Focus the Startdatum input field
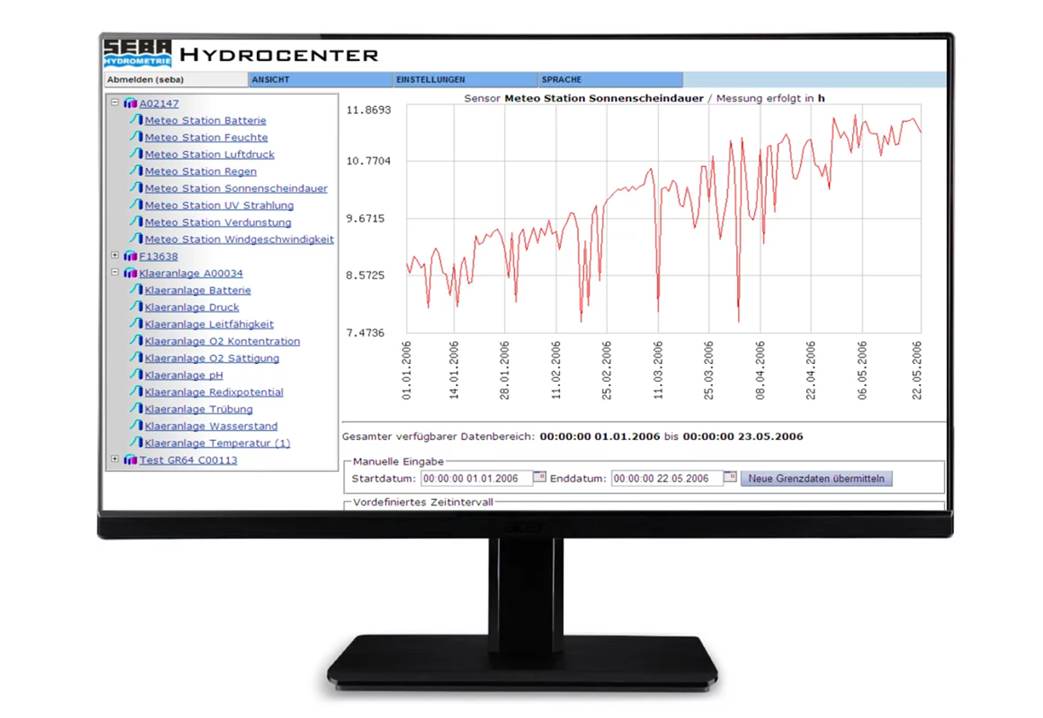Image resolution: width=1043 pixels, height=718 pixels. tap(476, 479)
